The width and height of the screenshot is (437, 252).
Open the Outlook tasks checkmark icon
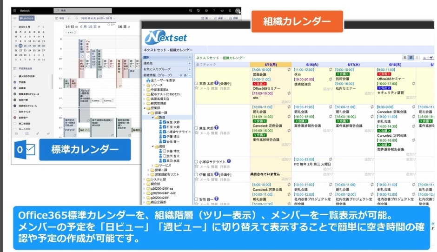click(48, 134)
